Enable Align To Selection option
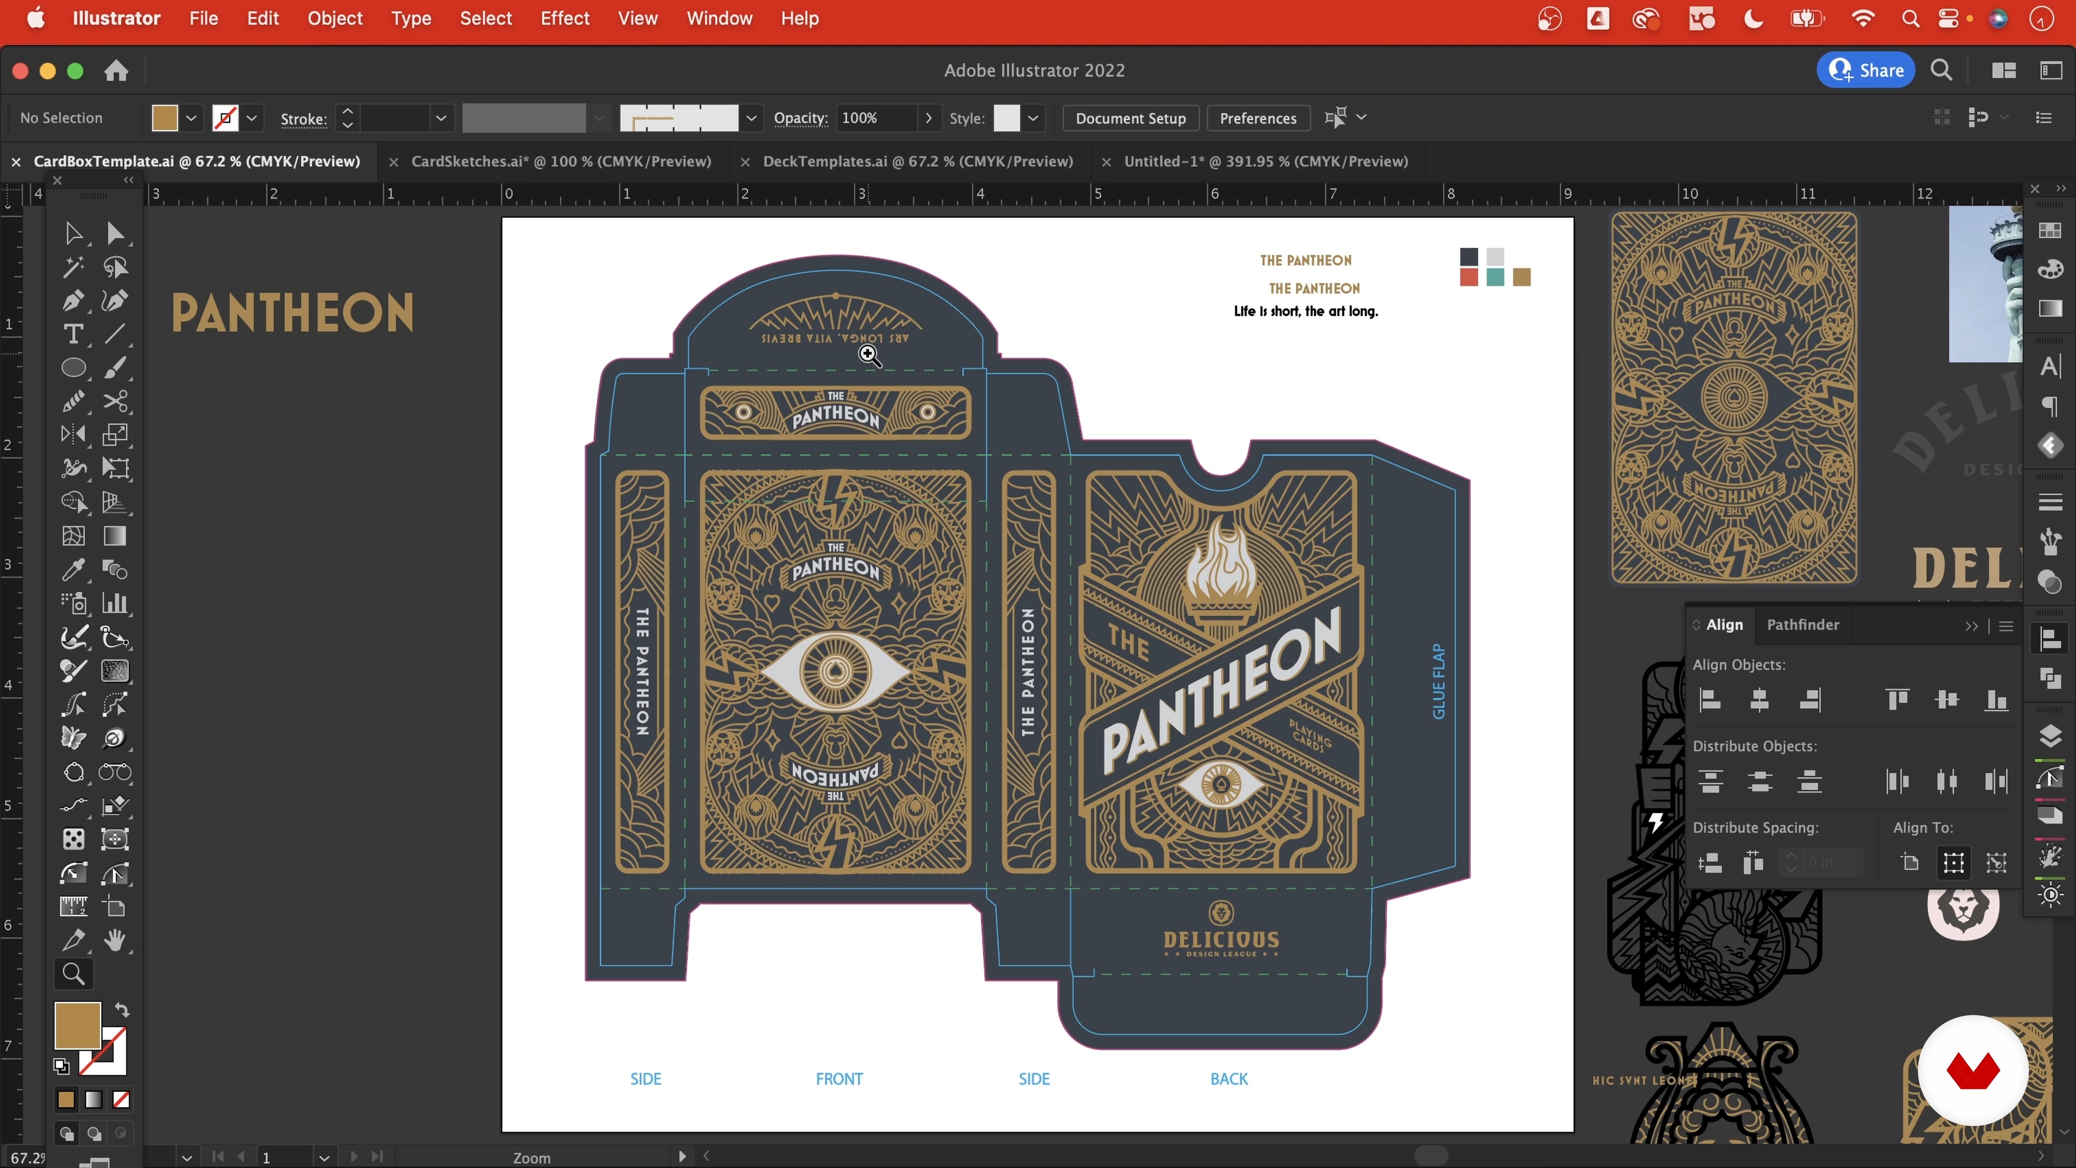Screen dimensions: 2076x1168 pos(1953,862)
